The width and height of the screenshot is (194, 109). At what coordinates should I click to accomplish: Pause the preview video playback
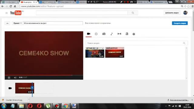tap(9, 78)
